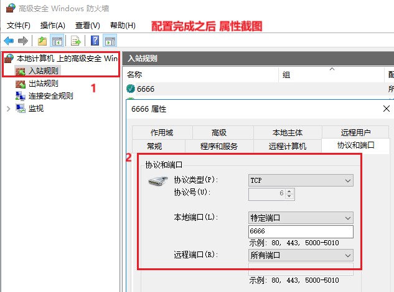Click the disabled remote port input field

(301, 269)
